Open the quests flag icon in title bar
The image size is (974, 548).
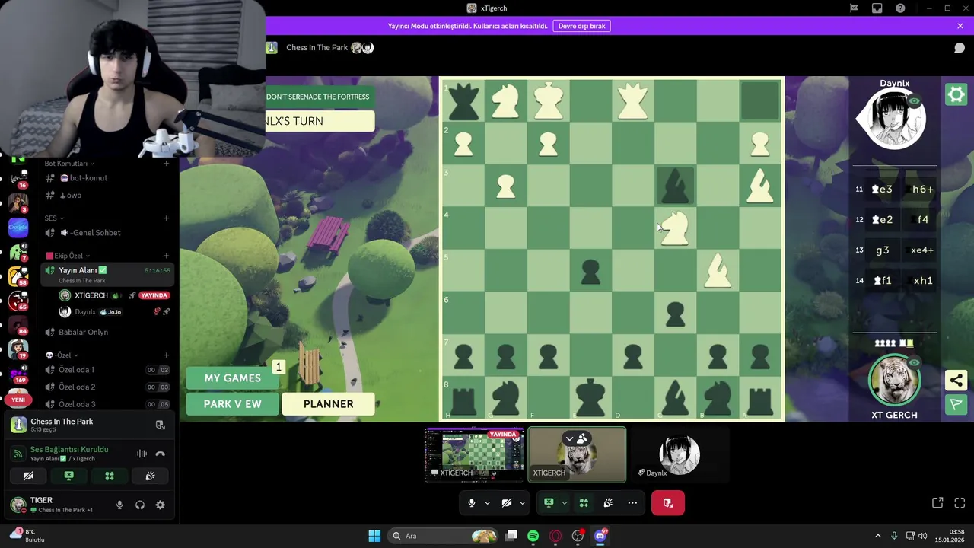[x=854, y=8]
